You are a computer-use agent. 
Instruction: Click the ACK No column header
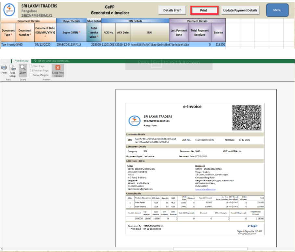click(x=109, y=33)
